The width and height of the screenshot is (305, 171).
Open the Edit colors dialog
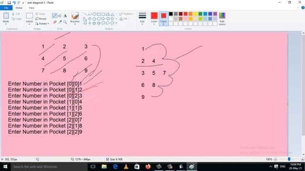[x=222, y=19]
